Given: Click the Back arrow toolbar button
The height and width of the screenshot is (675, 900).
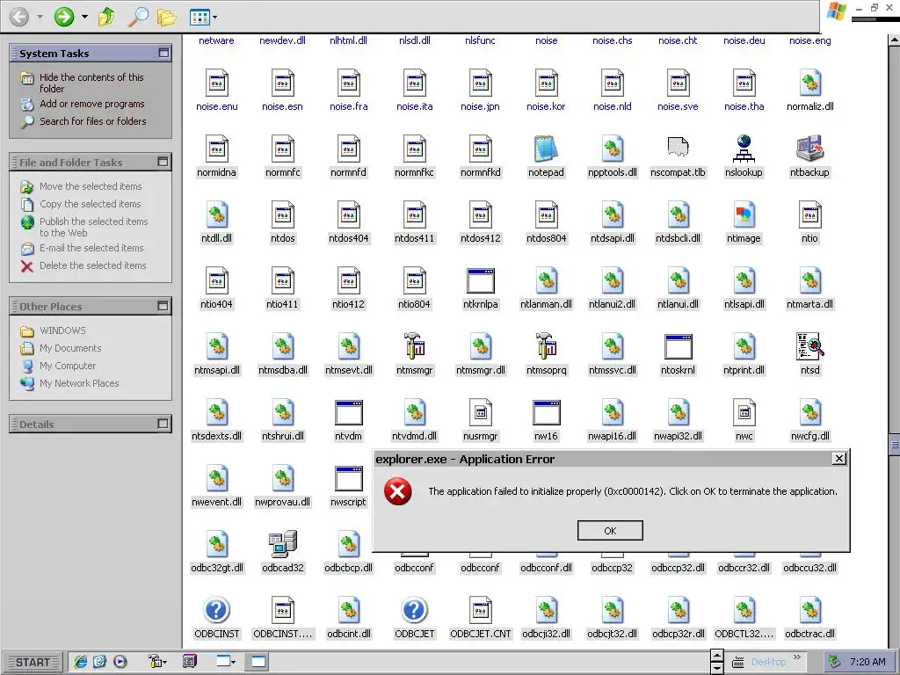Looking at the screenshot, I should tap(19, 17).
